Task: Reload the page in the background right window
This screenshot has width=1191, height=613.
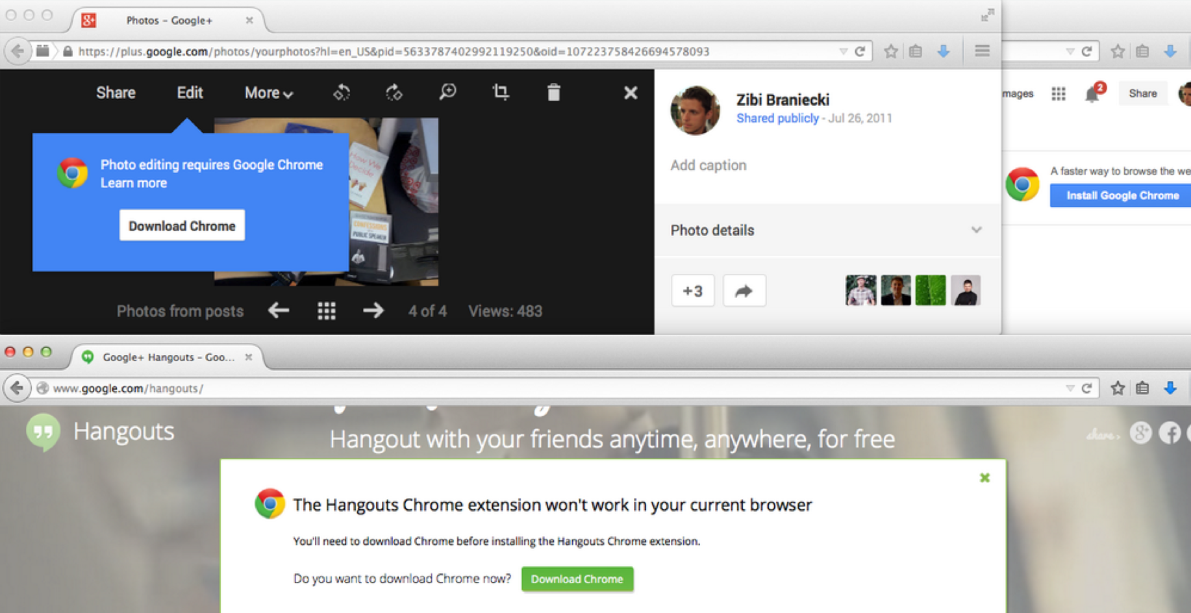Action: [1086, 51]
